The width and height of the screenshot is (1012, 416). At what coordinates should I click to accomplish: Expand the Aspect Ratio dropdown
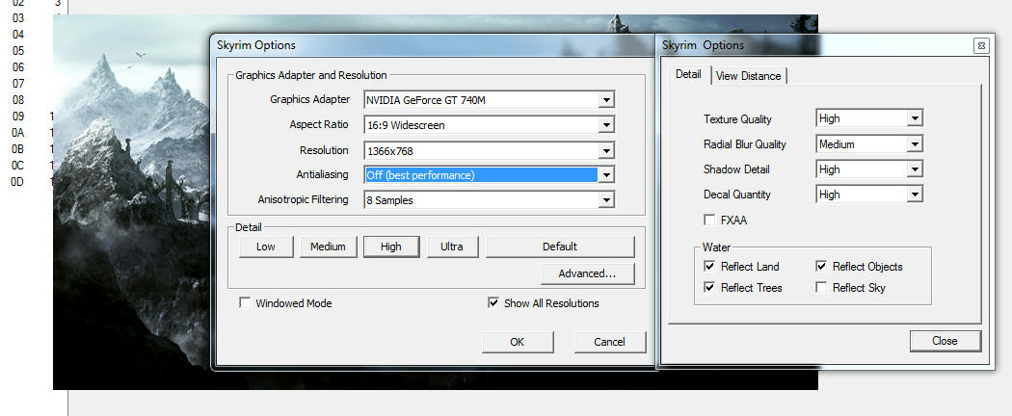[605, 124]
